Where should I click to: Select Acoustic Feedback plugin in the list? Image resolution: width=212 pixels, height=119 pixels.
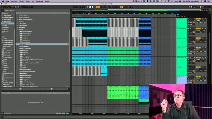click(x=27, y=32)
